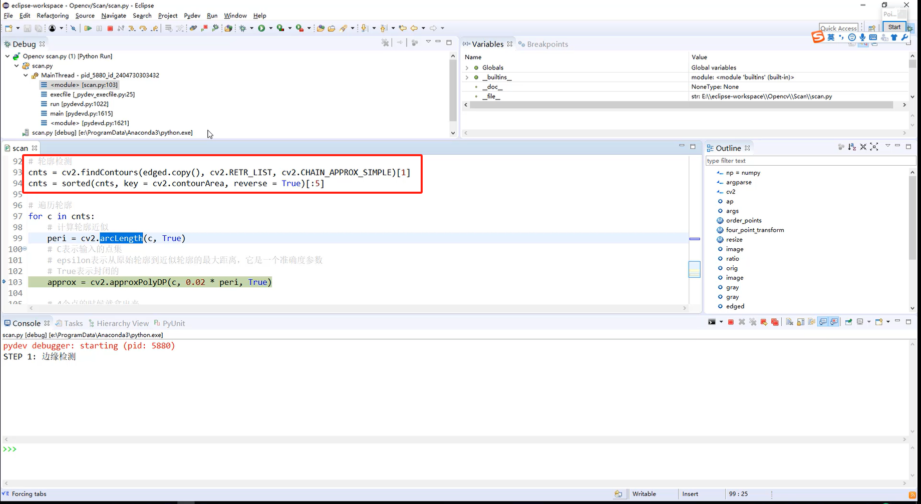Toggle Word Wrap in Console toolbar

[811, 322]
